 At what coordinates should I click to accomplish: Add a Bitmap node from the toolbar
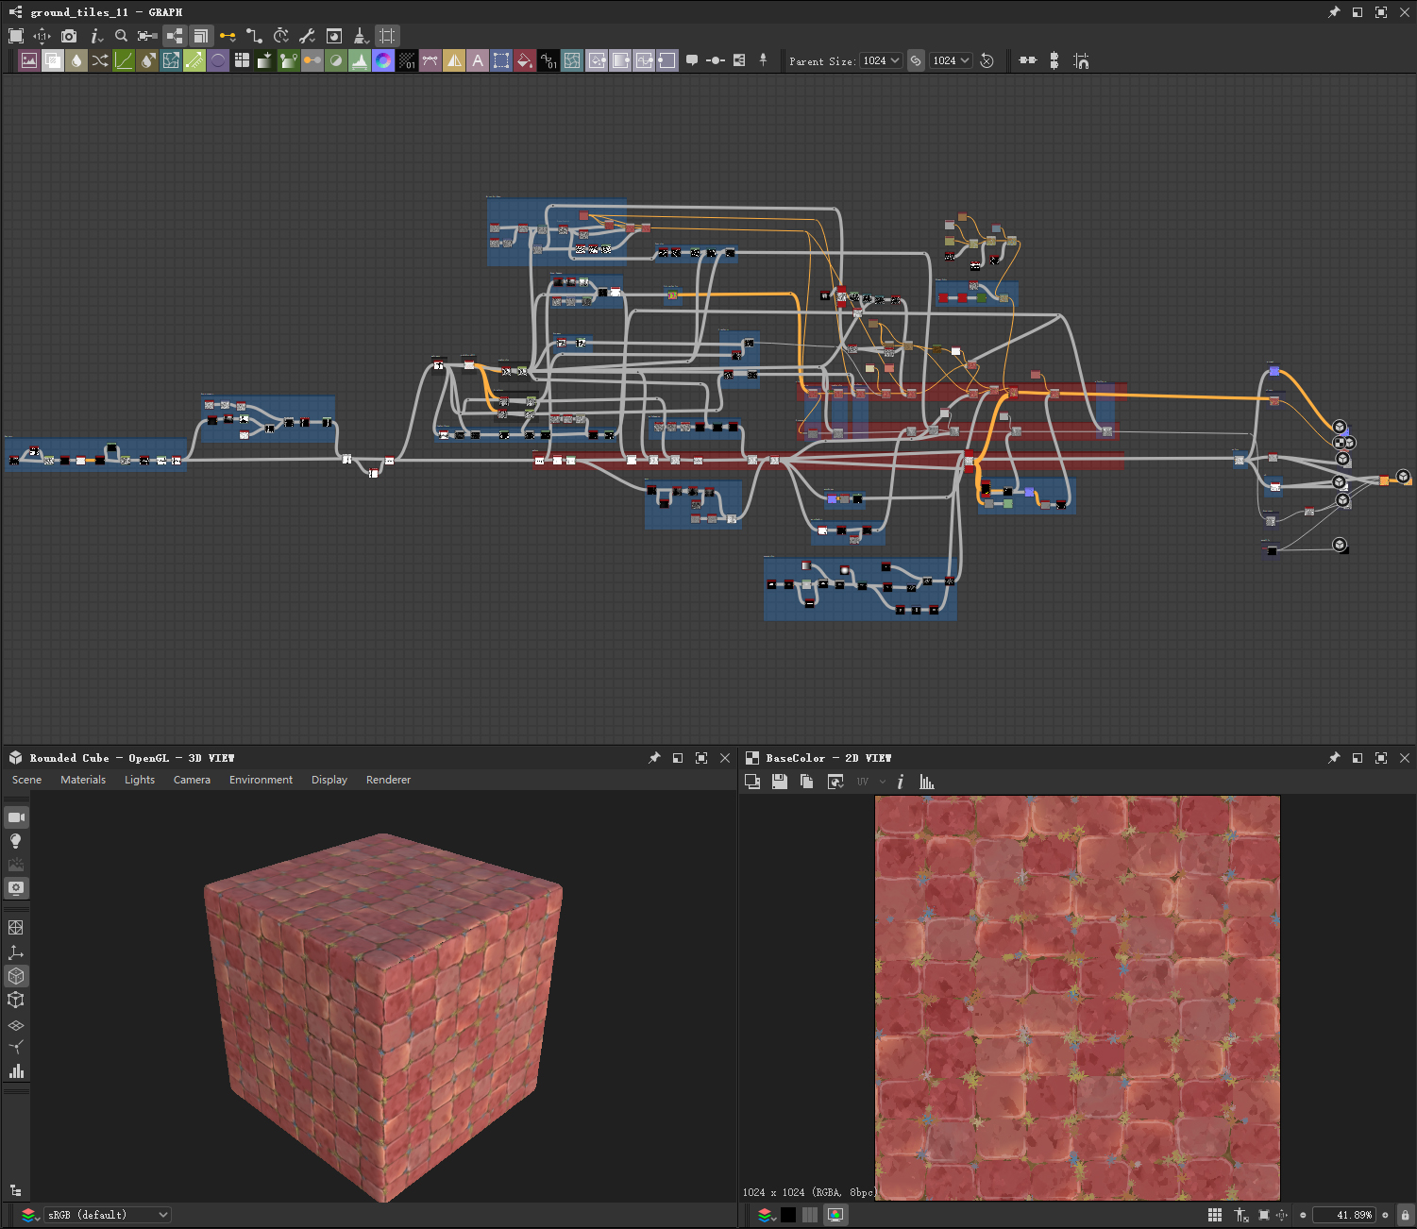(x=29, y=60)
